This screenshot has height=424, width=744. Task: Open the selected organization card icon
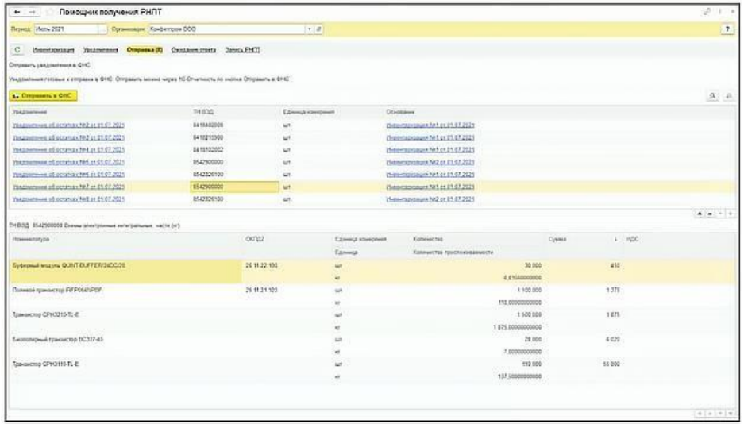(x=319, y=29)
